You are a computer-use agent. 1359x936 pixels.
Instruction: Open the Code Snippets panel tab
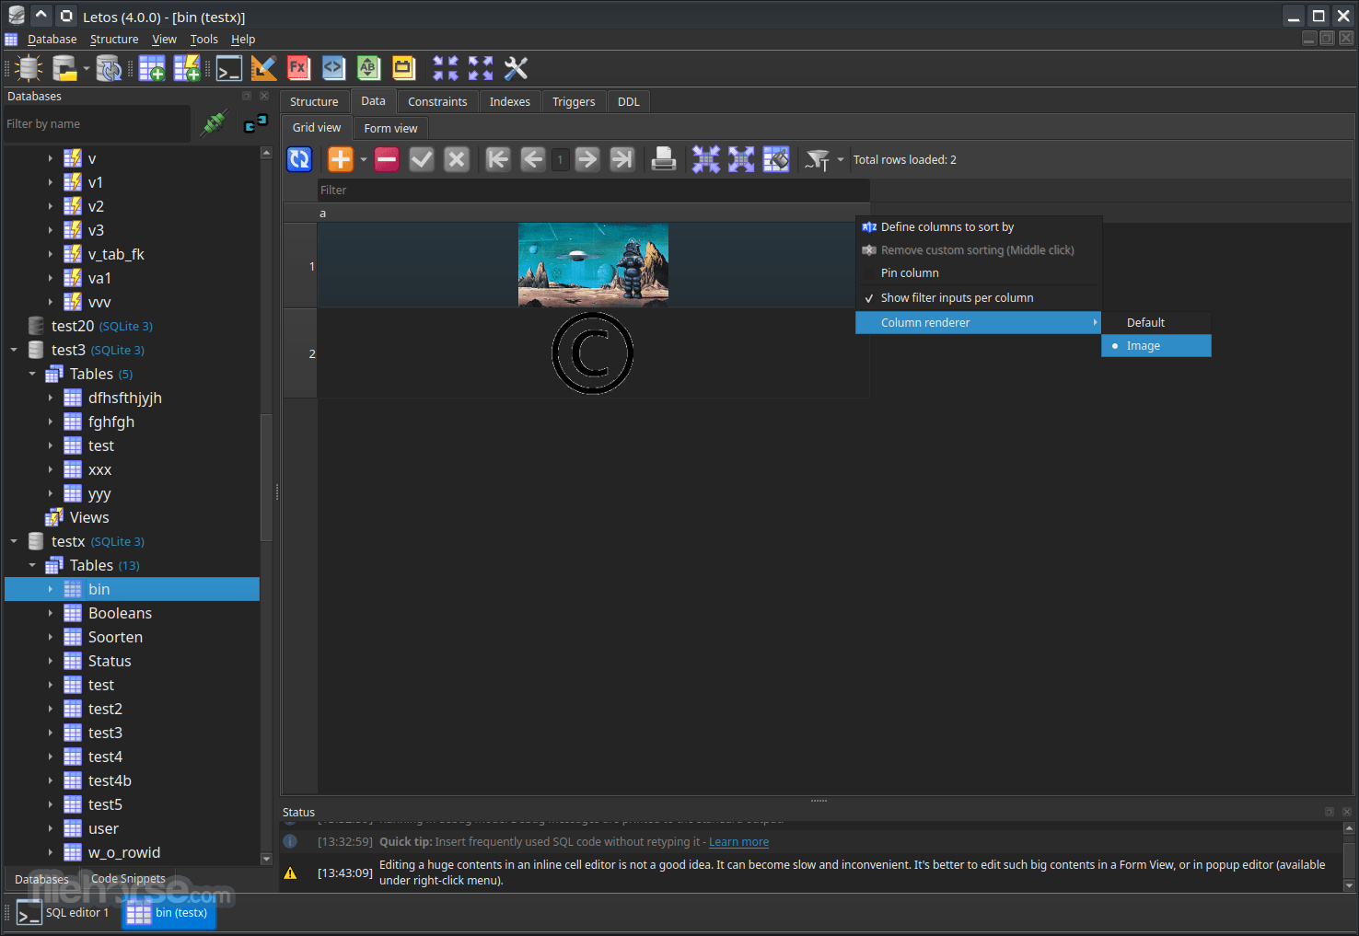[128, 879]
